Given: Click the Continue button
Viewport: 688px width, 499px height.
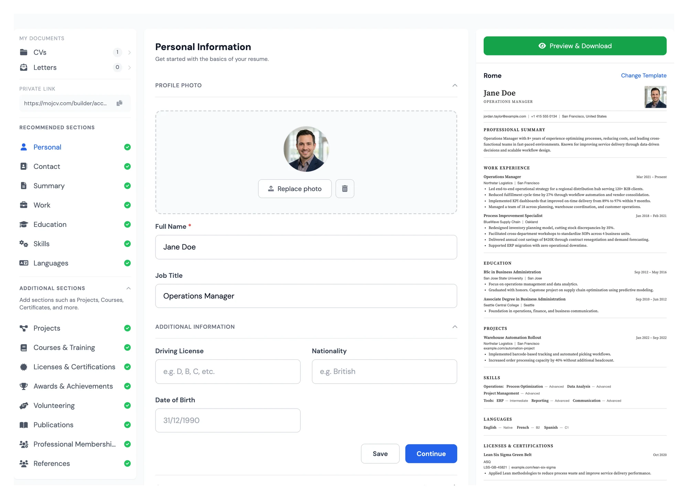Looking at the screenshot, I should click(x=431, y=454).
